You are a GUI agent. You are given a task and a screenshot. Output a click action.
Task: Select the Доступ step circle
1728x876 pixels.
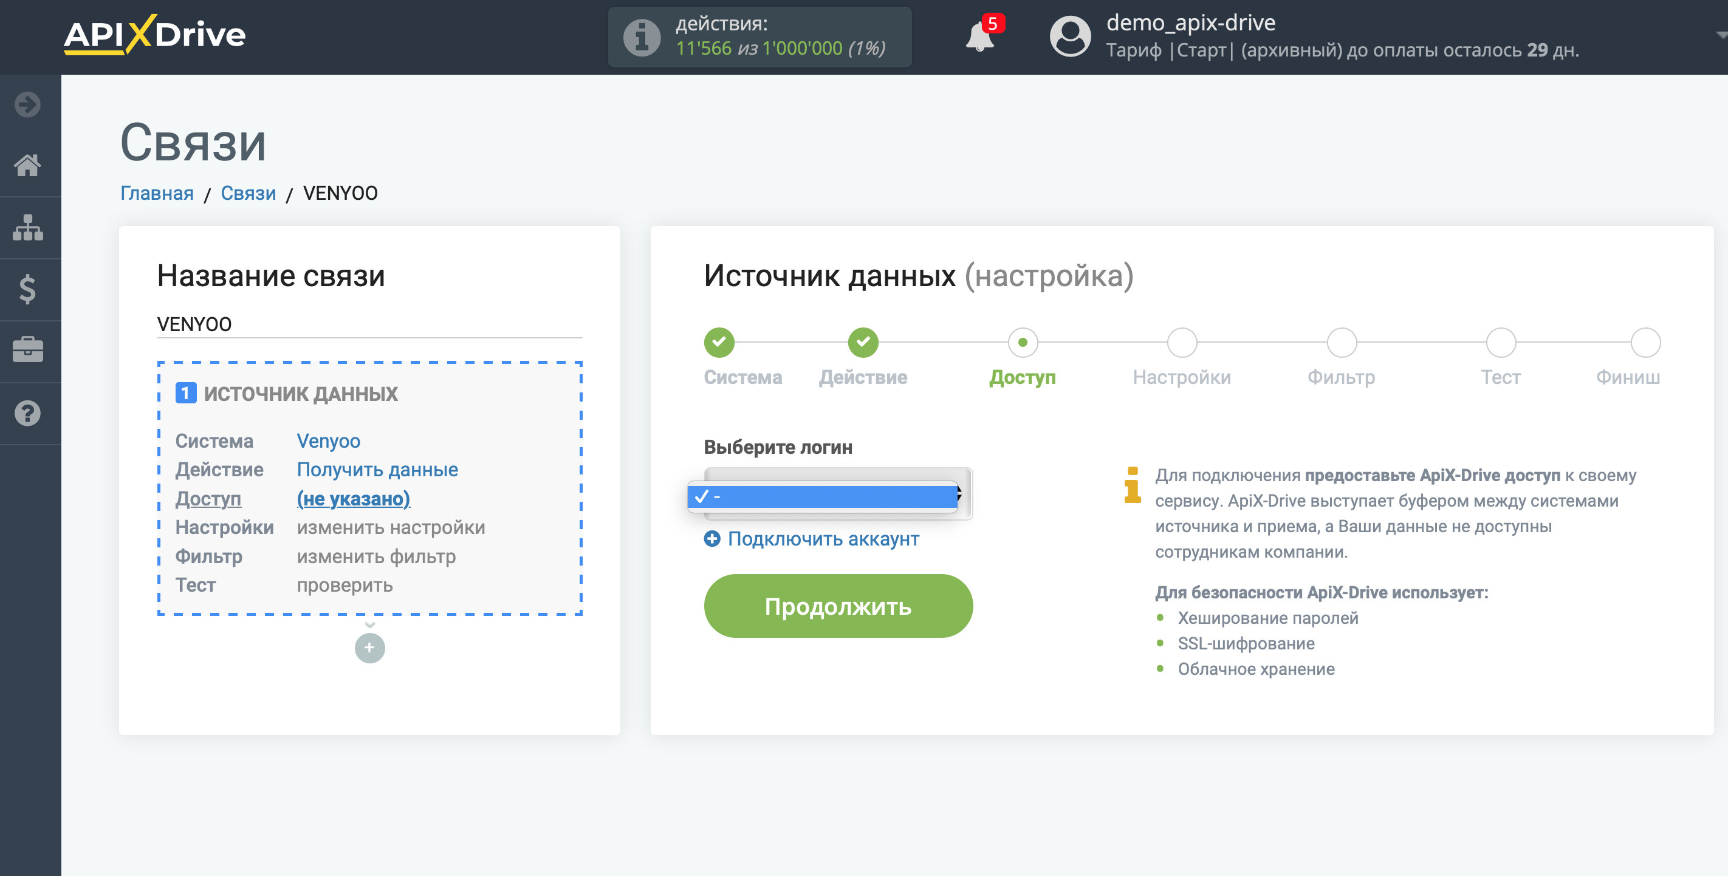[x=1023, y=342]
